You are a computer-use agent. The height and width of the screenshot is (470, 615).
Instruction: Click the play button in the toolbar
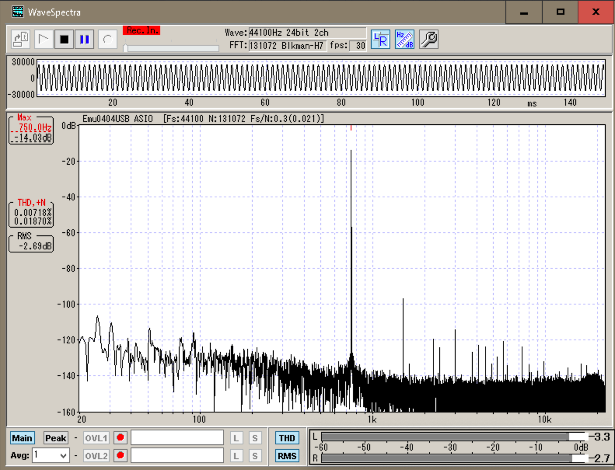point(44,40)
